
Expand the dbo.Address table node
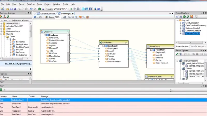[11, 42]
